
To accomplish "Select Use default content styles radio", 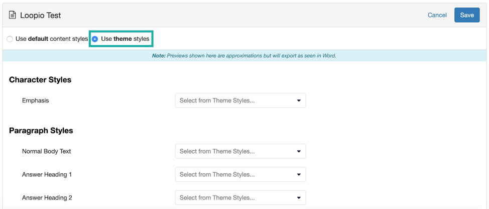I will point(10,39).
